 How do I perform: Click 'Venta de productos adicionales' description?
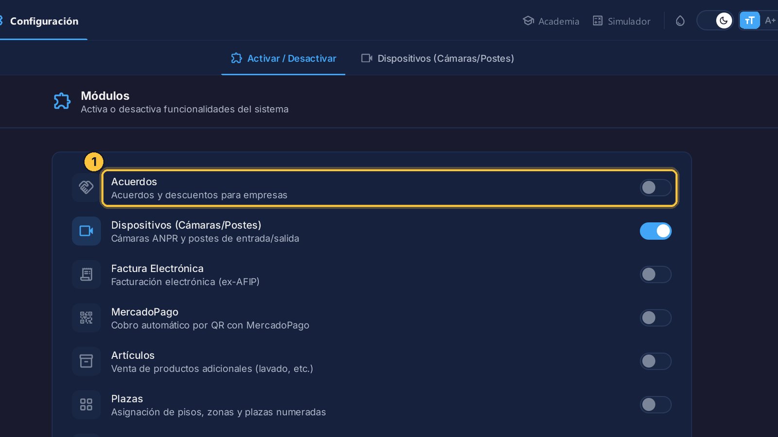212,369
